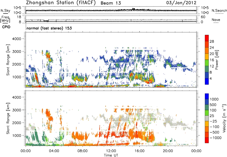
Task: Select the '4000' tick in the power panel
Action: click(16, 39)
